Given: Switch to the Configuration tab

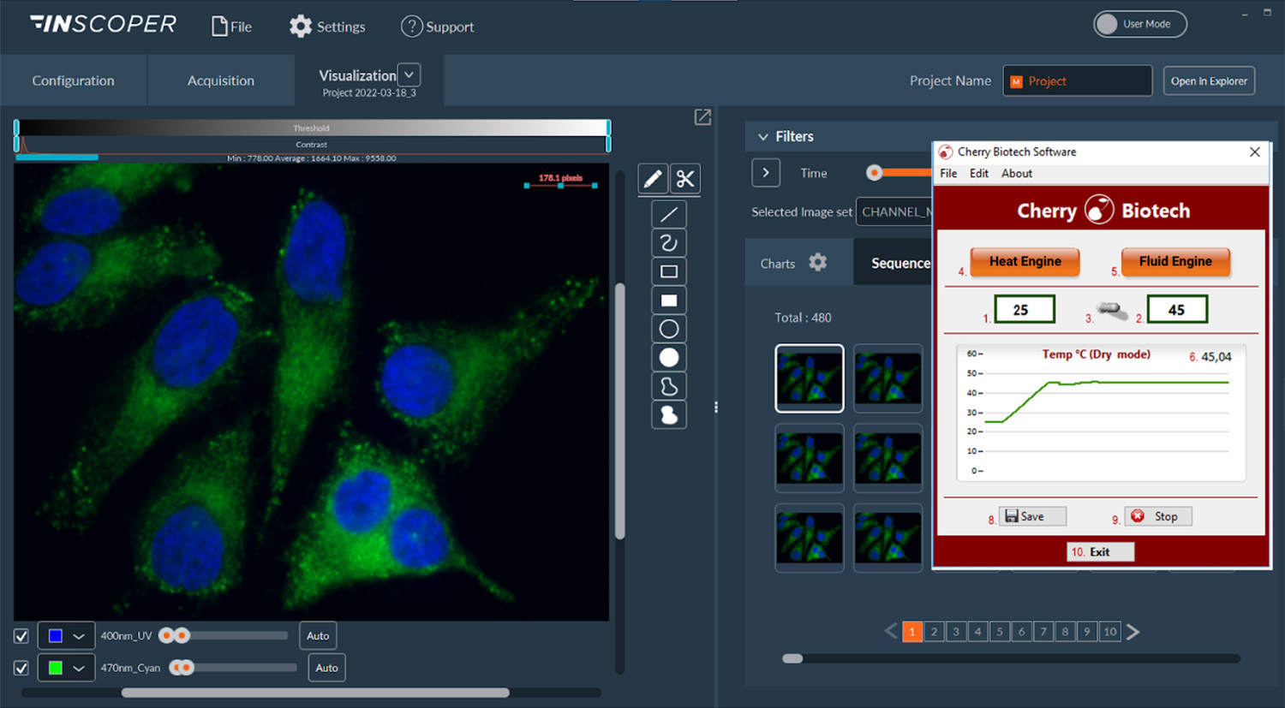Looking at the screenshot, I should click(74, 80).
